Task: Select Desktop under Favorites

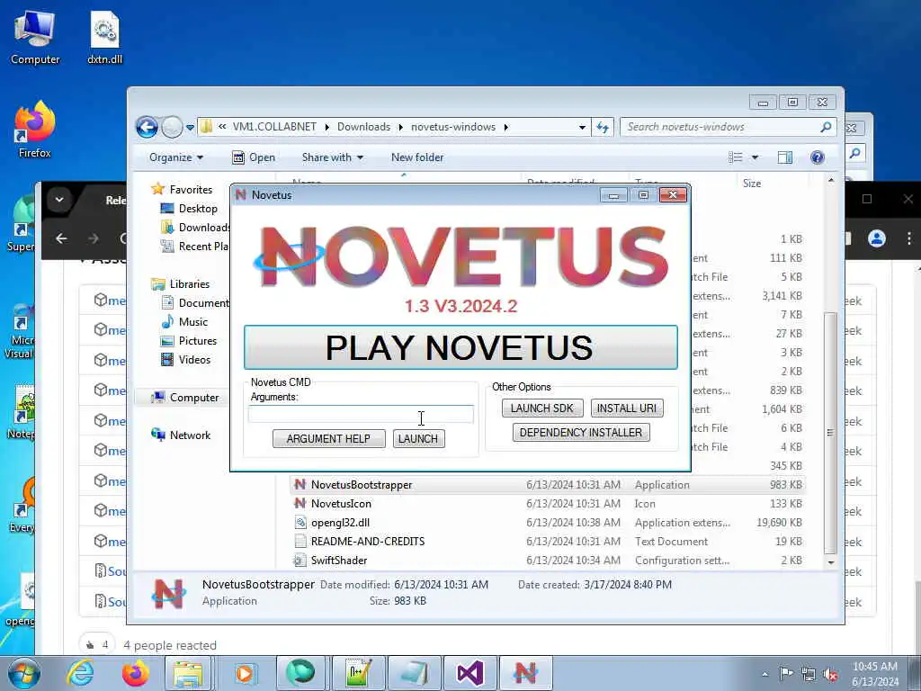Action: tap(198, 209)
